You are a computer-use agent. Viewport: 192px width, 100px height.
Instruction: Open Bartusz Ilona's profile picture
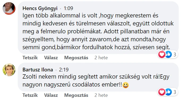pos(9,70)
